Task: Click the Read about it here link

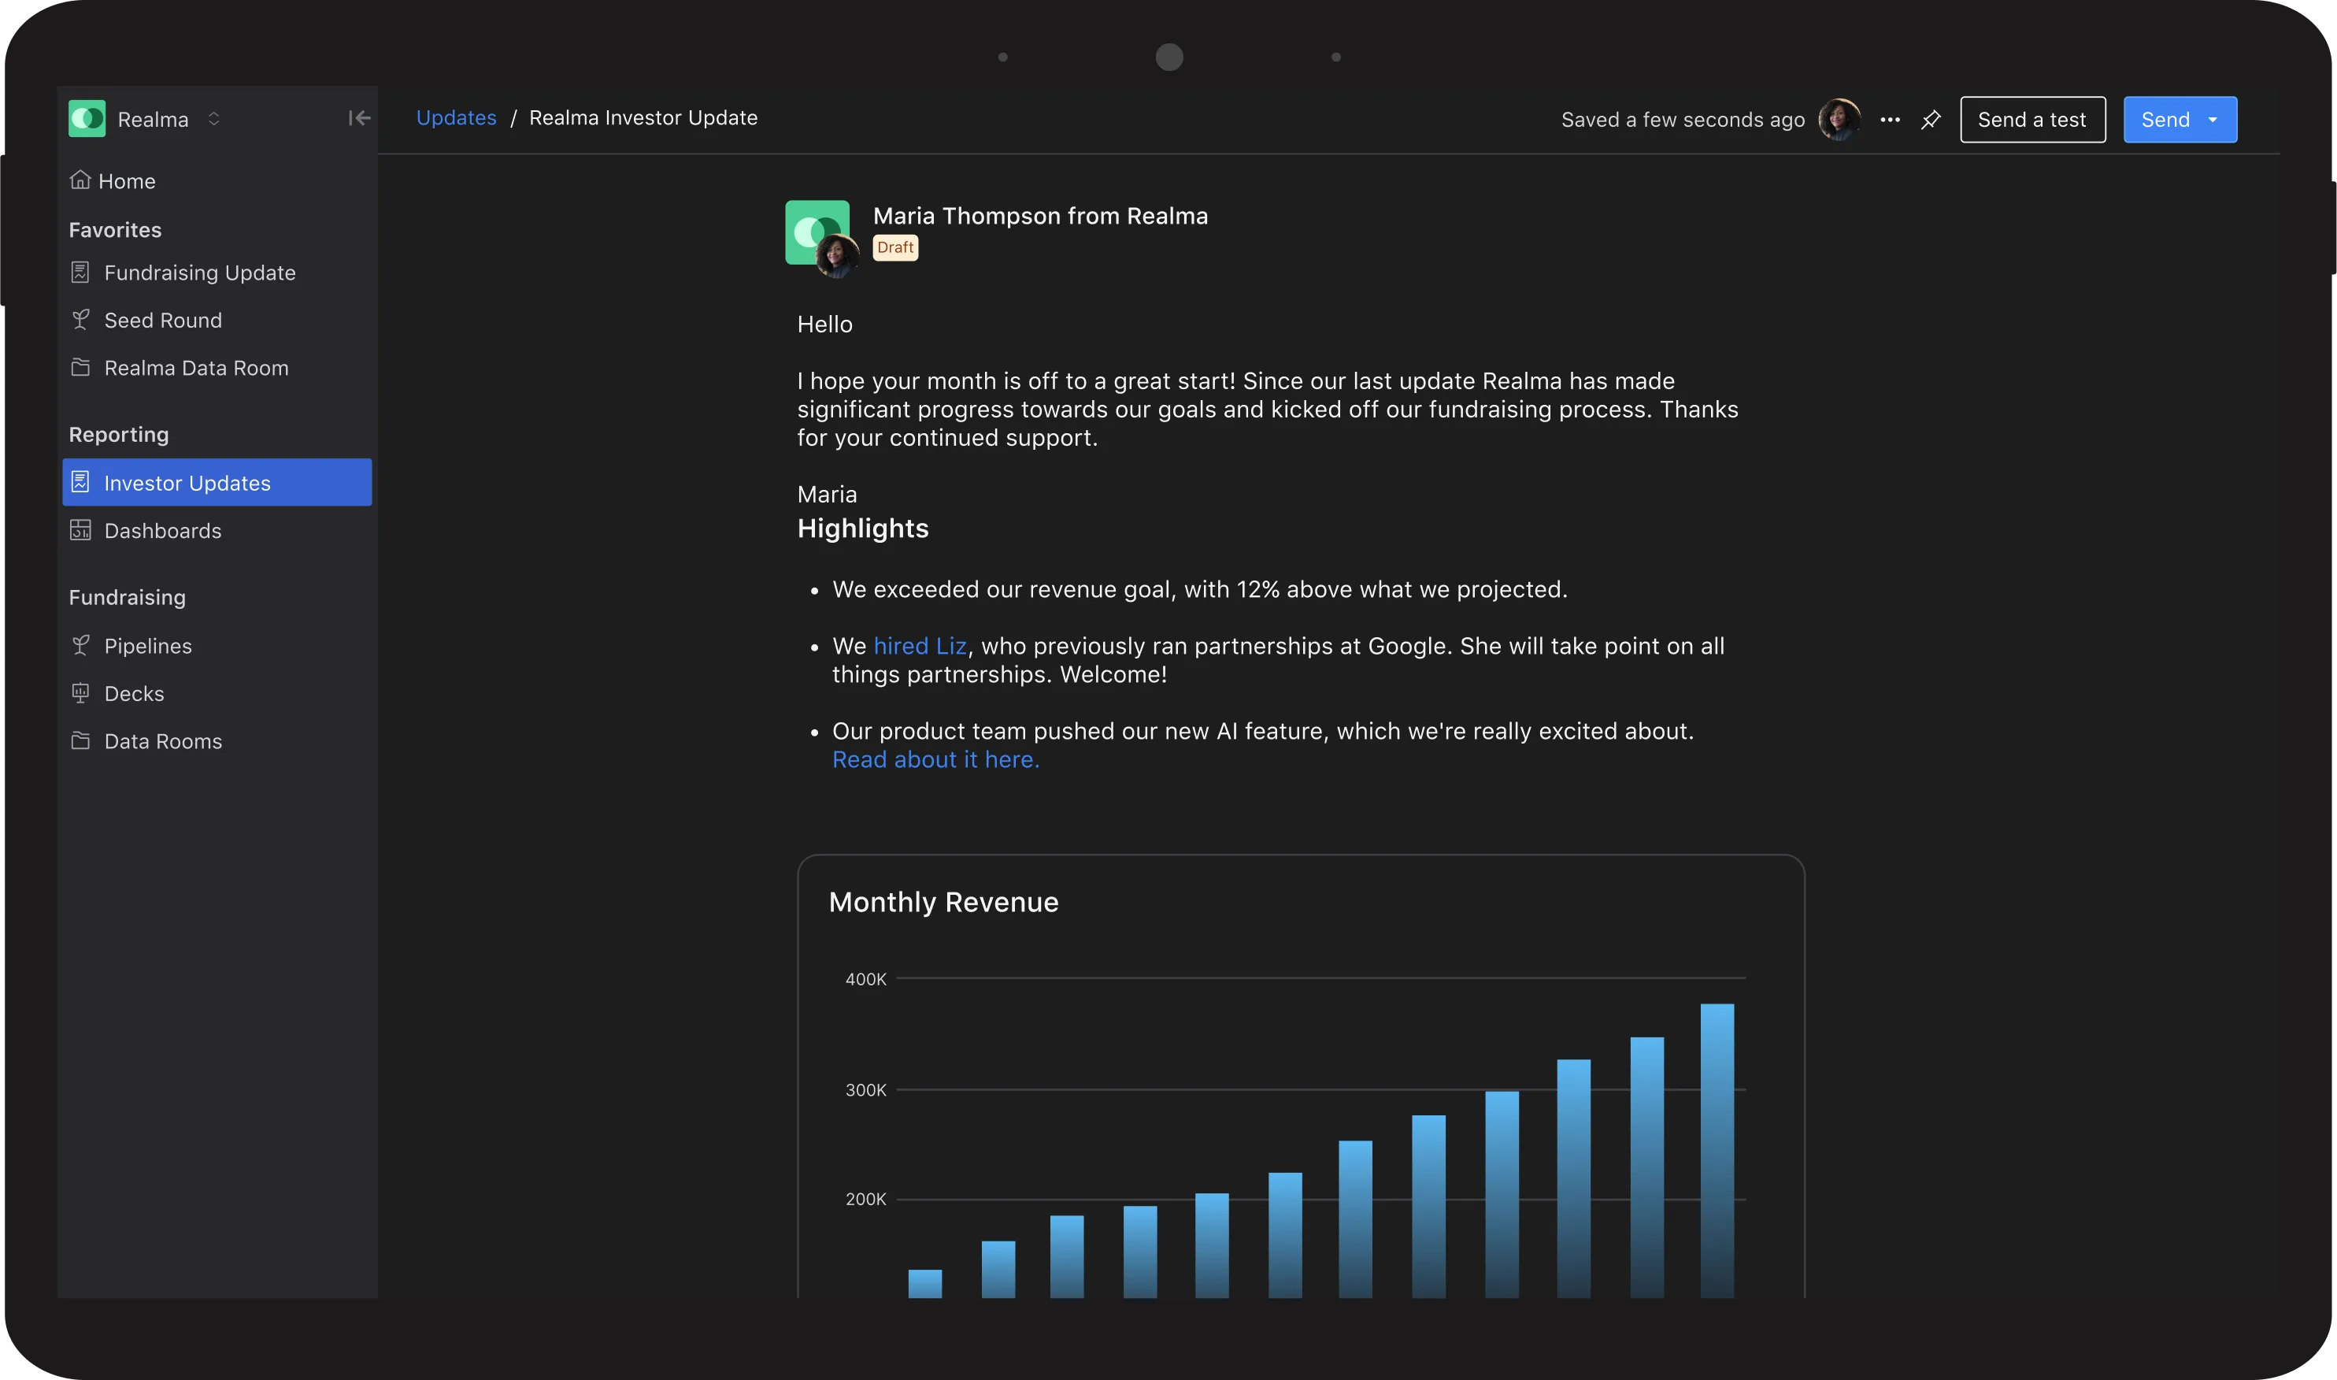Action: click(x=936, y=759)
